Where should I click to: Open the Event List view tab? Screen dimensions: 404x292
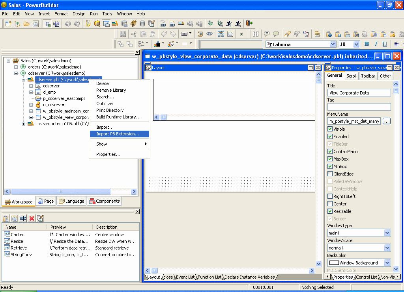click(x=185, y=277)
